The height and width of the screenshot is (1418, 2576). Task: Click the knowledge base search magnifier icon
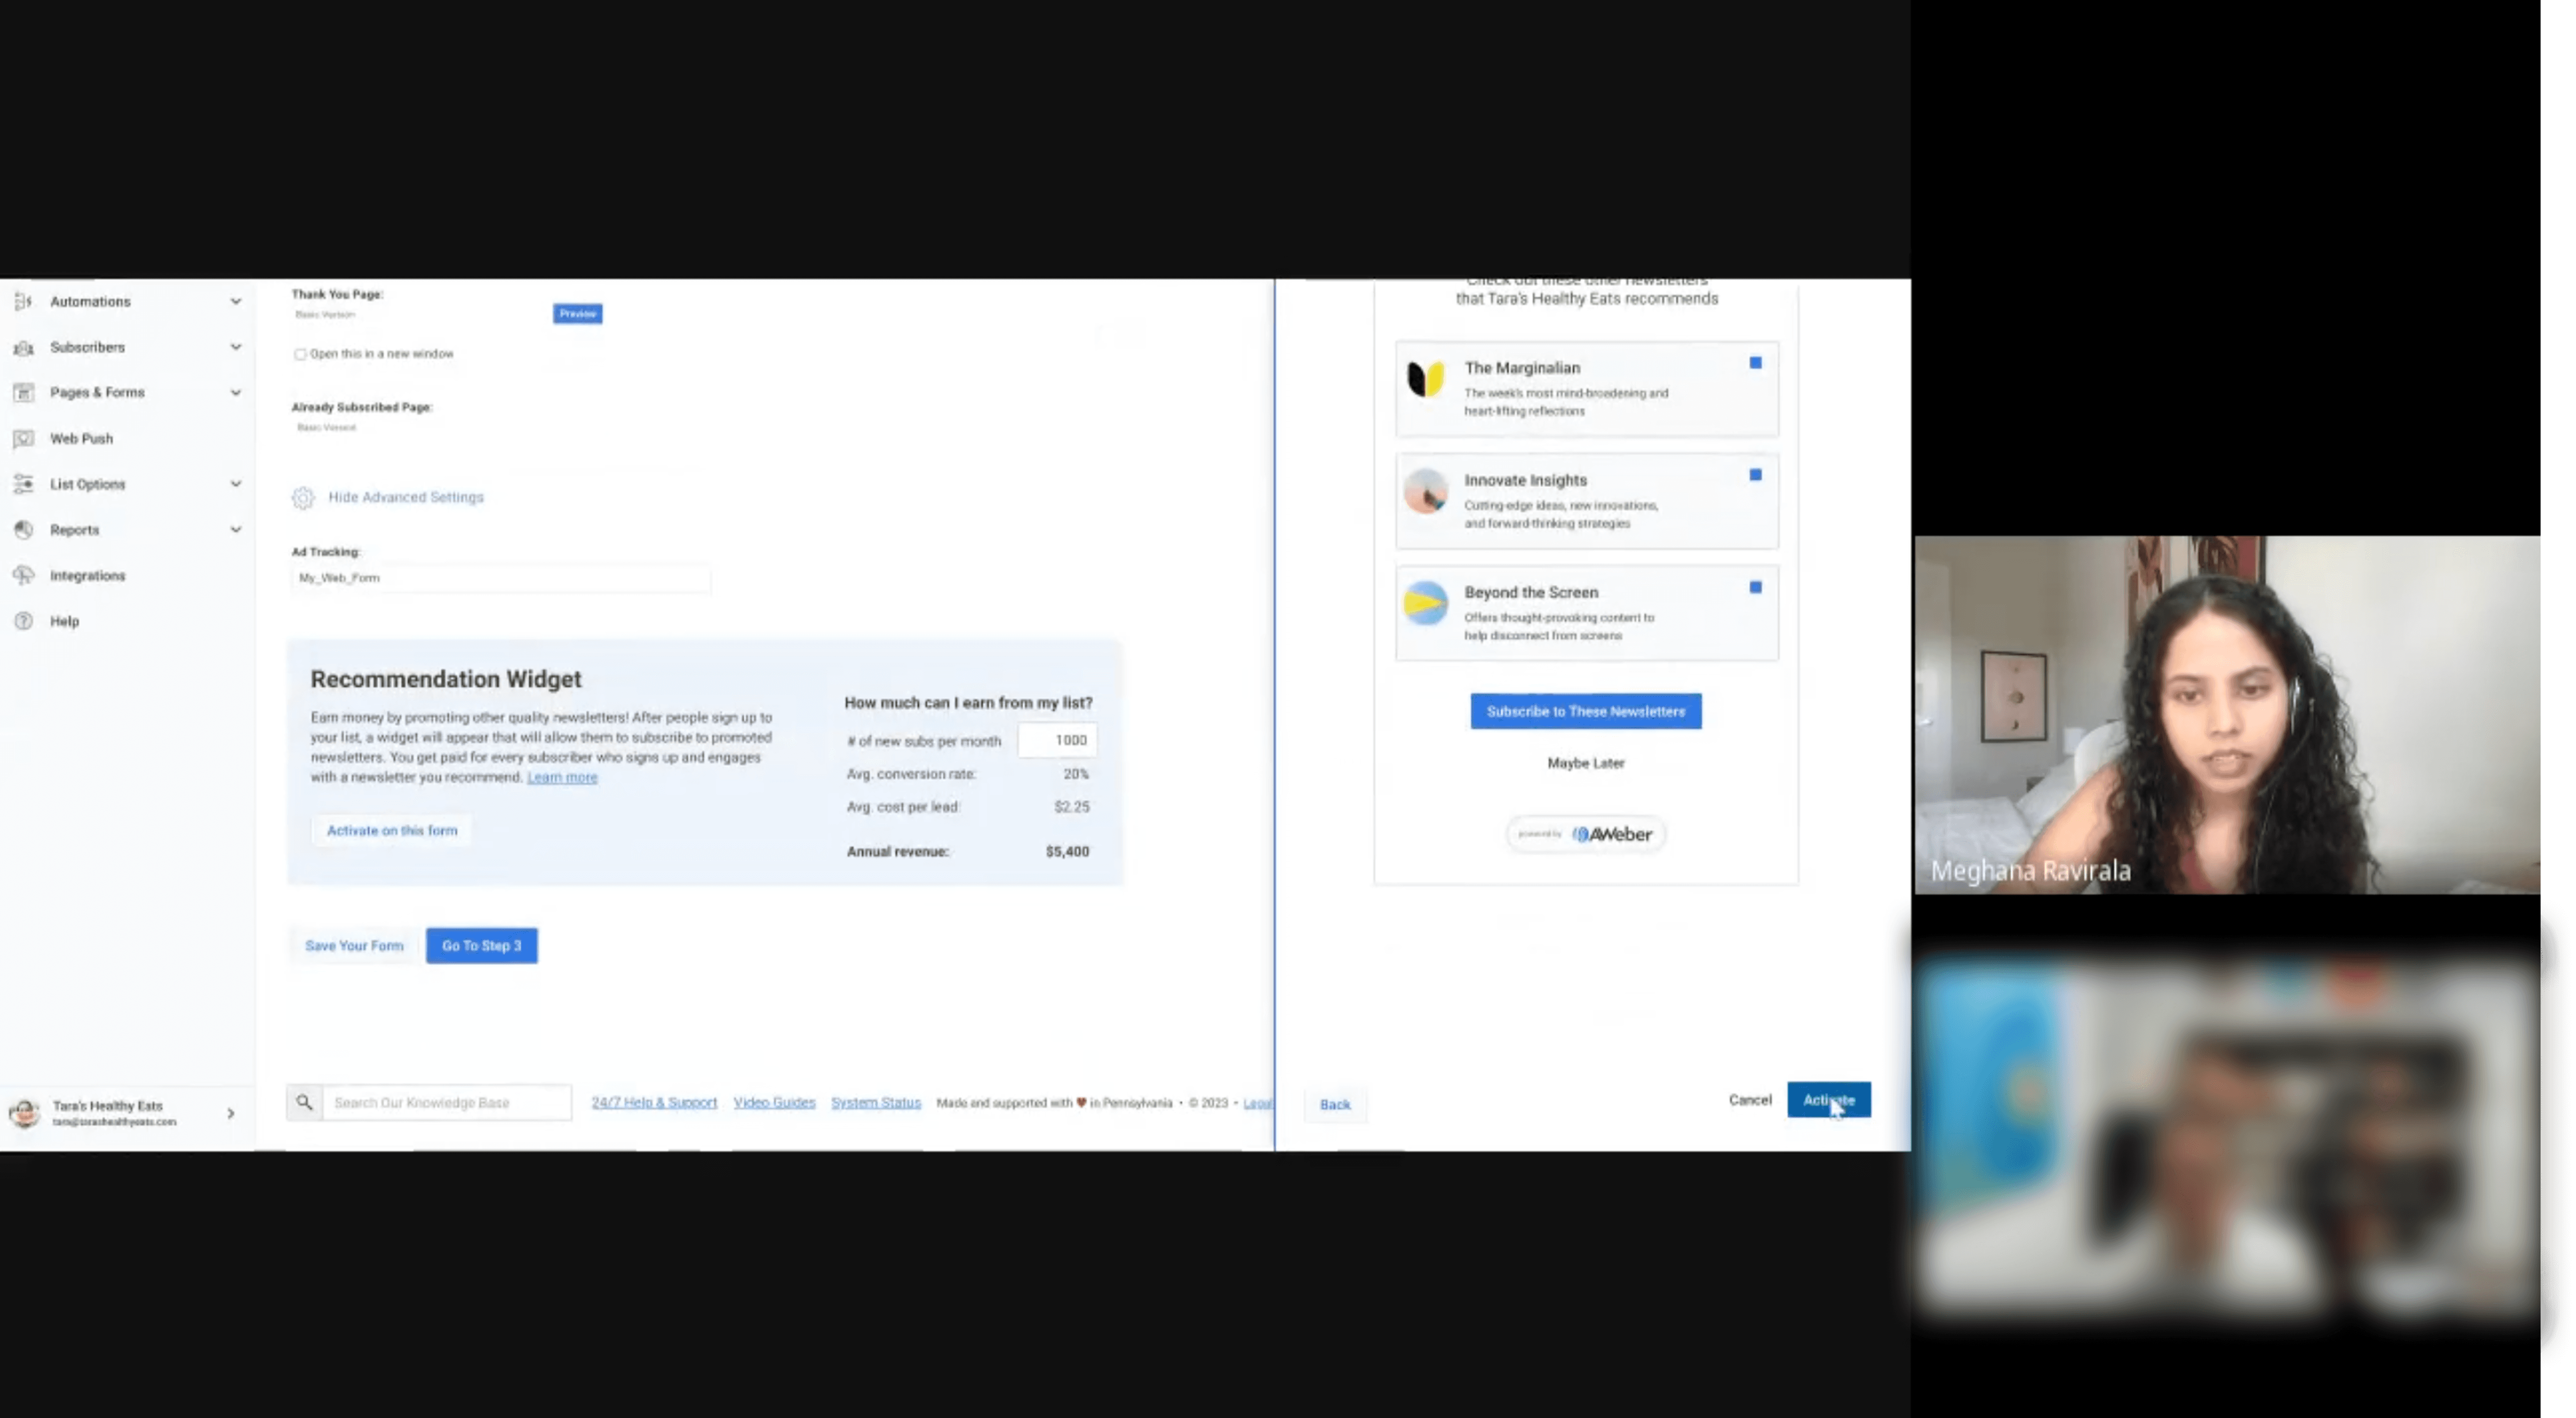pyautogui.click(x=304, y=1102)
